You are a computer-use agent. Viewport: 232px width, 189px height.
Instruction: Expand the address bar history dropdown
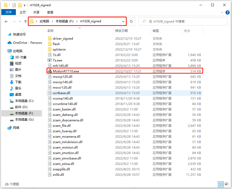pyautogui.click(x=123, y=22)
